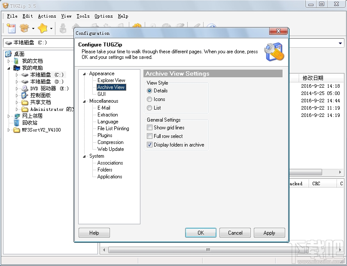Open Language settings page
This screenshot has width=347, height=266.
tap(108, 122)
